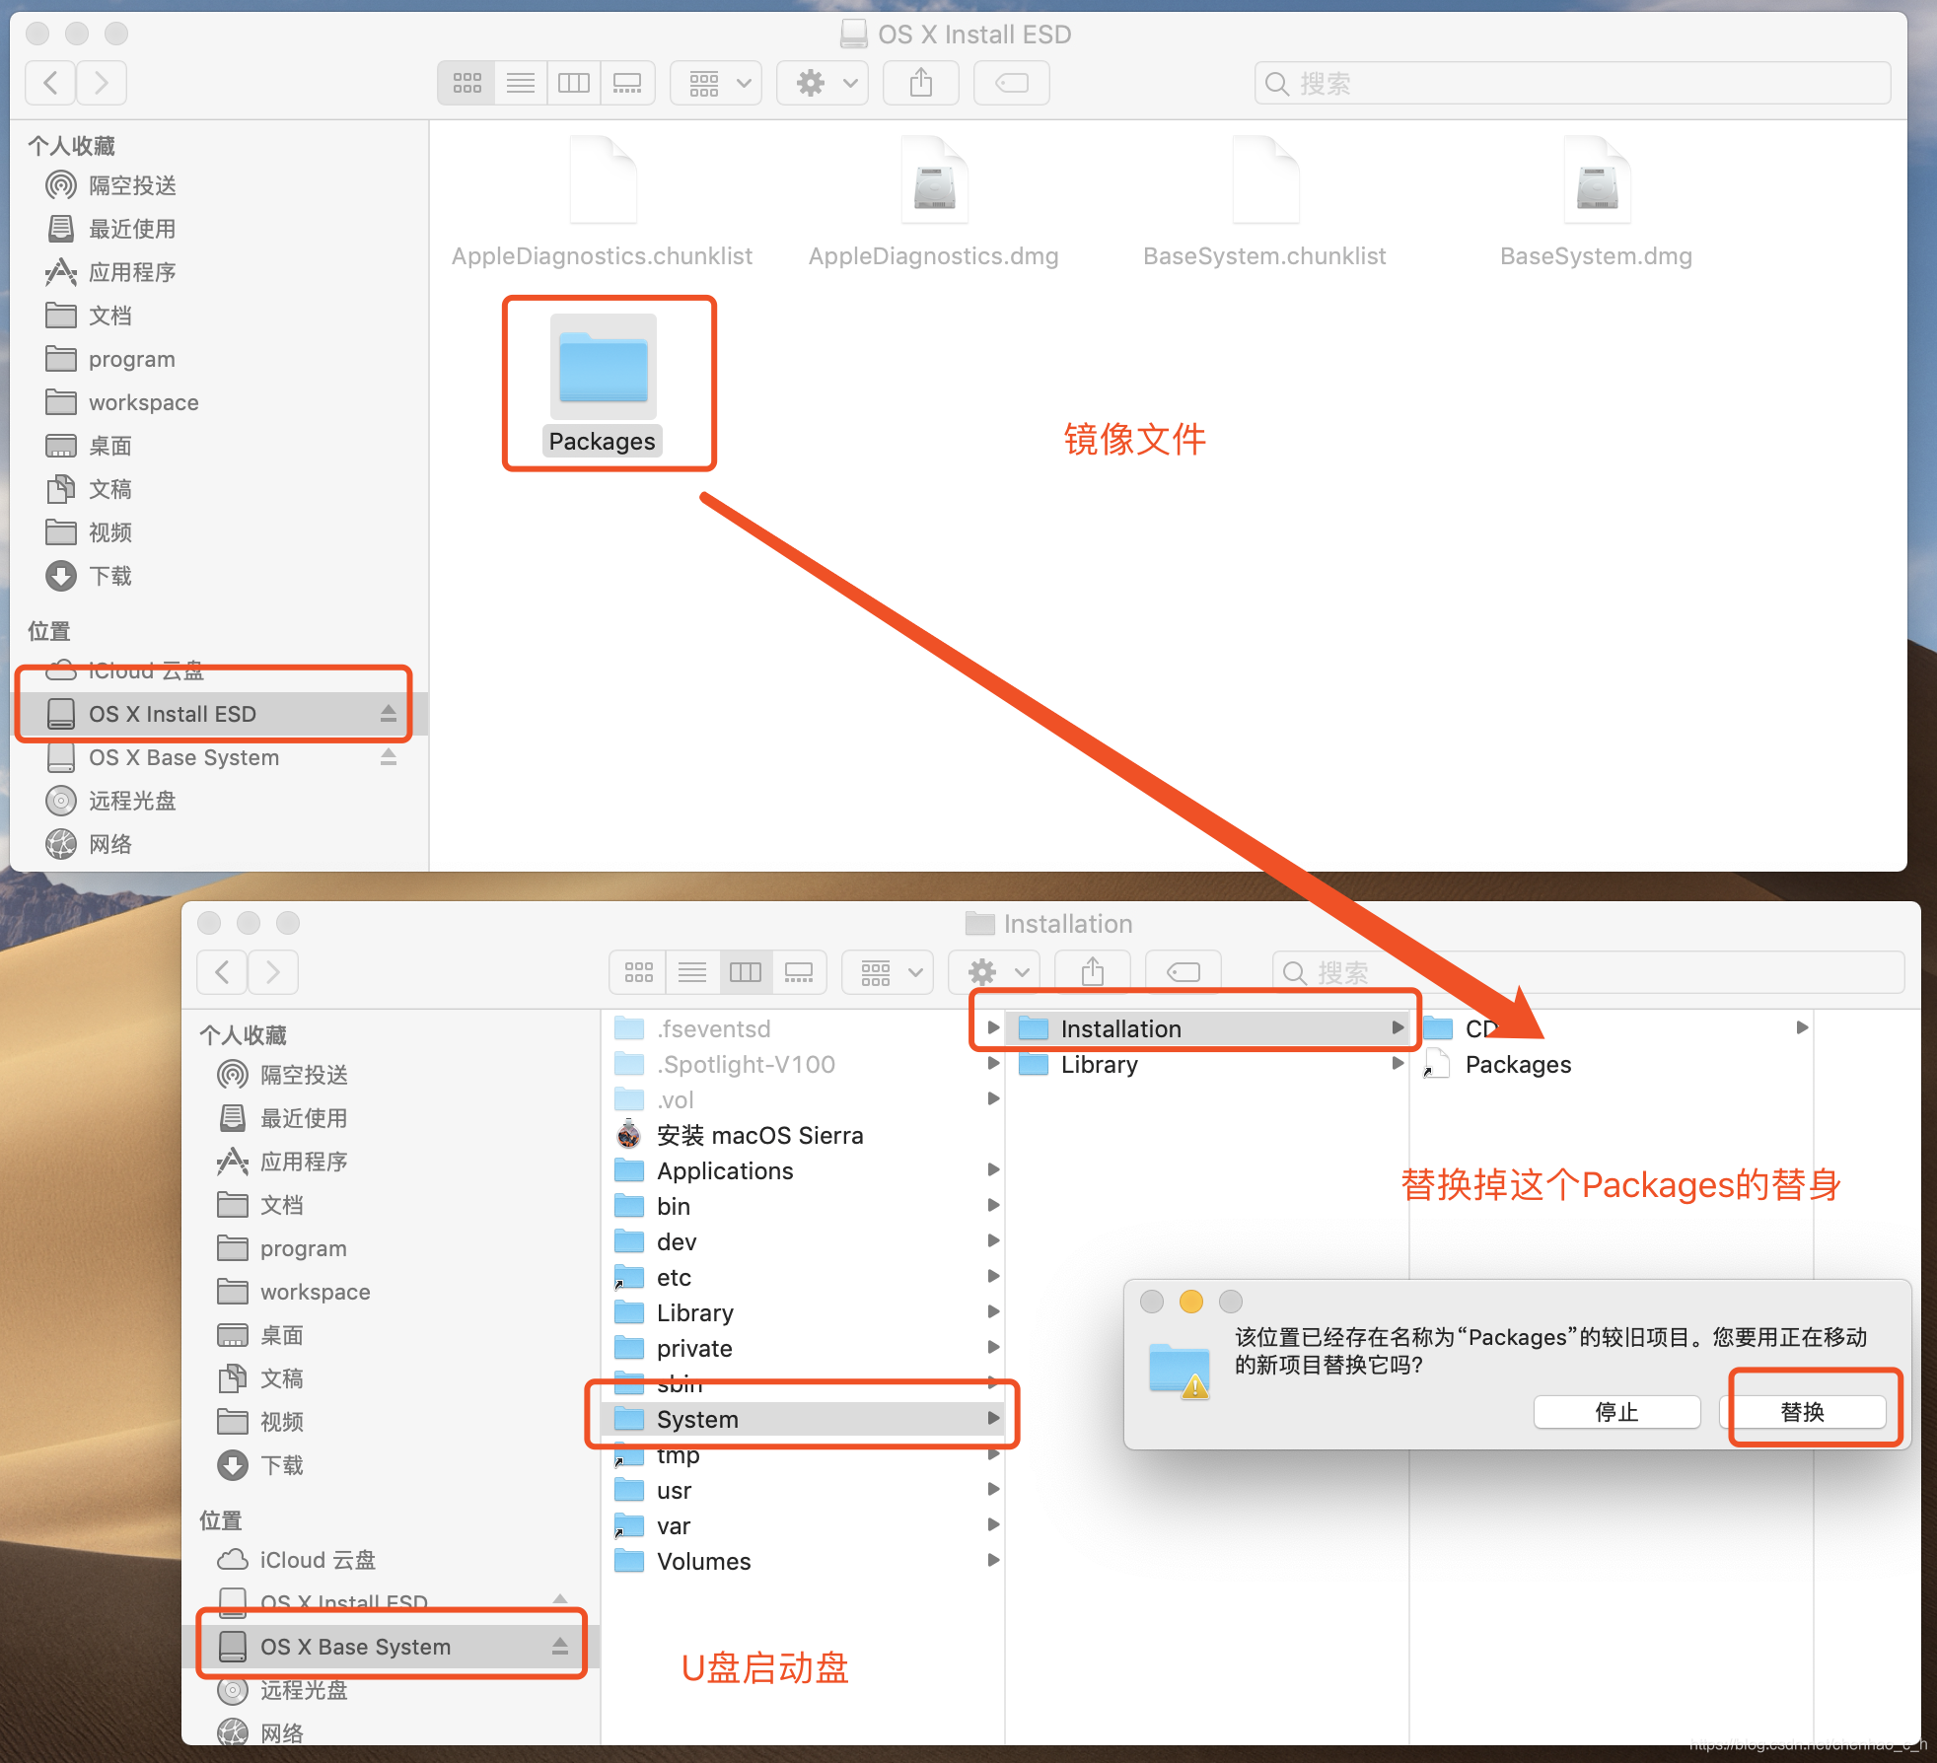Open 文稿 in top window sidebar
This screenshot has width=1937, height=1763.
[109, 489]
